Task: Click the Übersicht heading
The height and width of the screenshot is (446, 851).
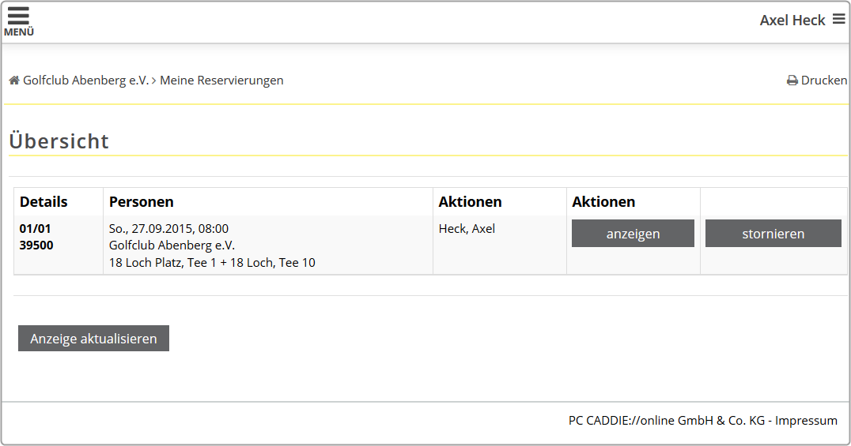Action: [59, 142]
